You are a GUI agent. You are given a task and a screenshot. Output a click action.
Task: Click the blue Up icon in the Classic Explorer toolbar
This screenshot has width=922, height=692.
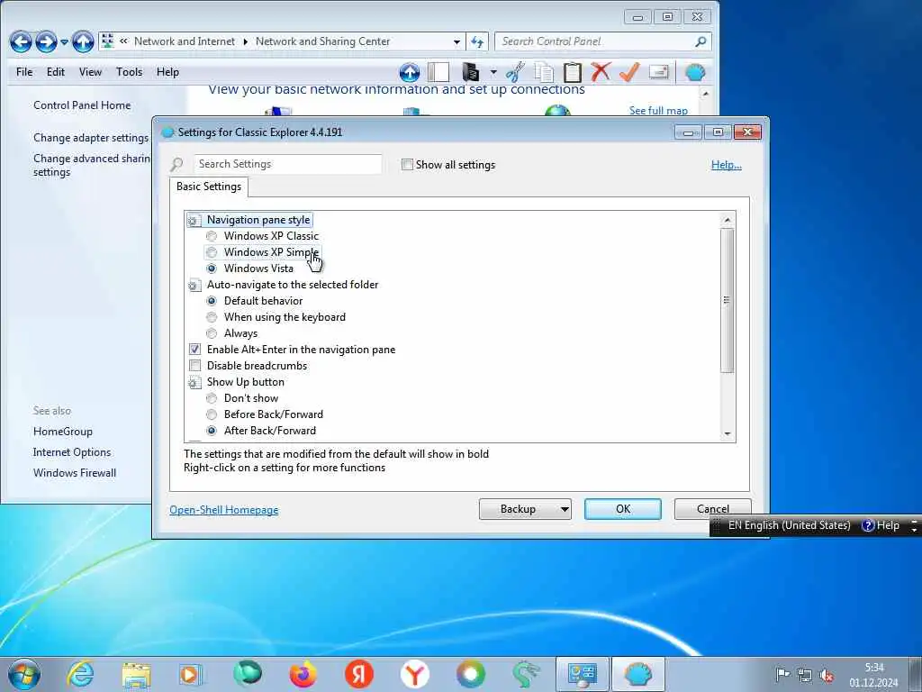[410, 72]
